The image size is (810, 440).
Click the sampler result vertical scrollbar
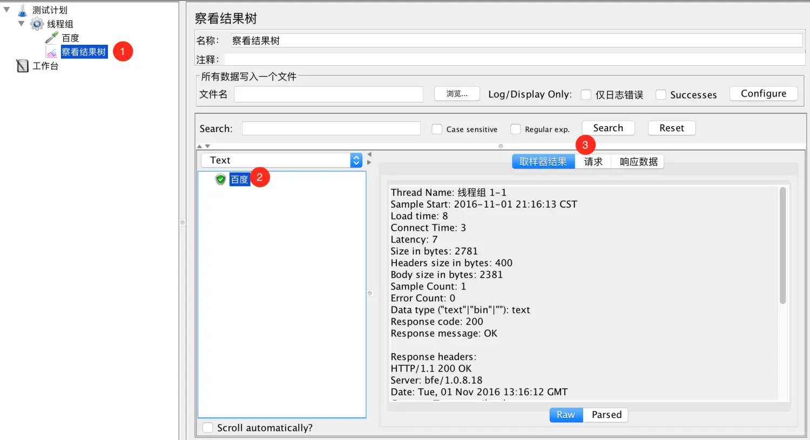coord(782,245)
